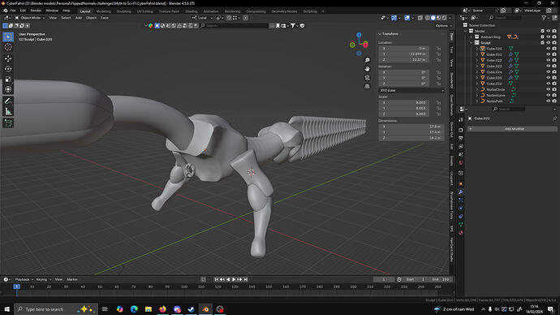Open the Blender main logo menu
The width and height of the screenshot is (560, 315).
(x=6, y=11)
